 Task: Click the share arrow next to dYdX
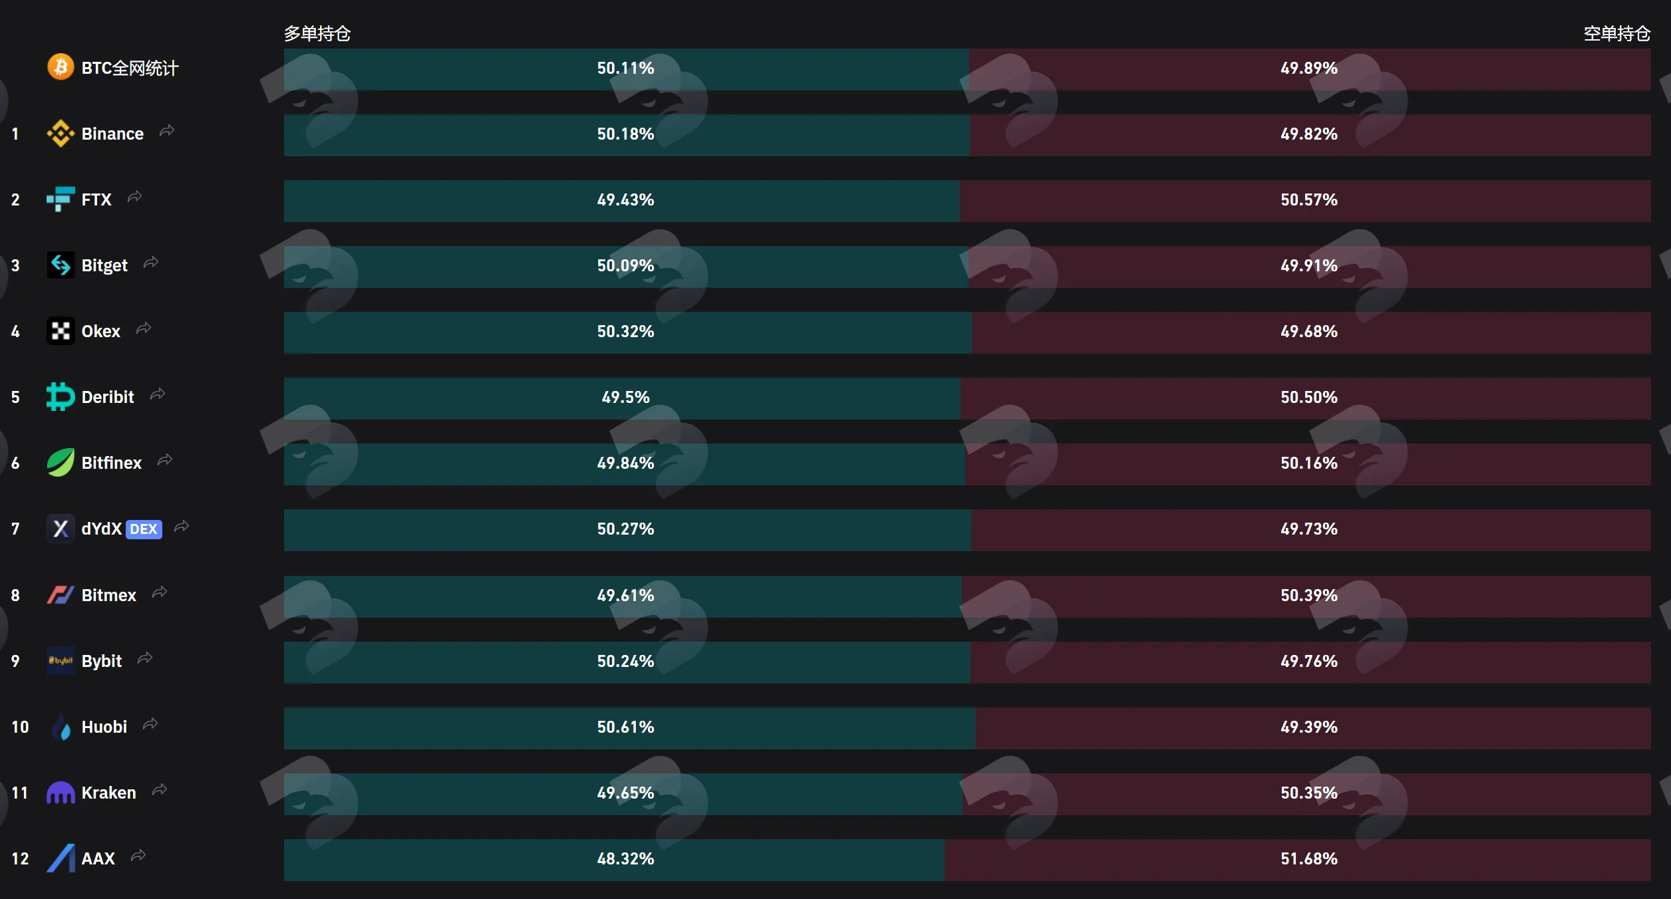click(182, 527)
